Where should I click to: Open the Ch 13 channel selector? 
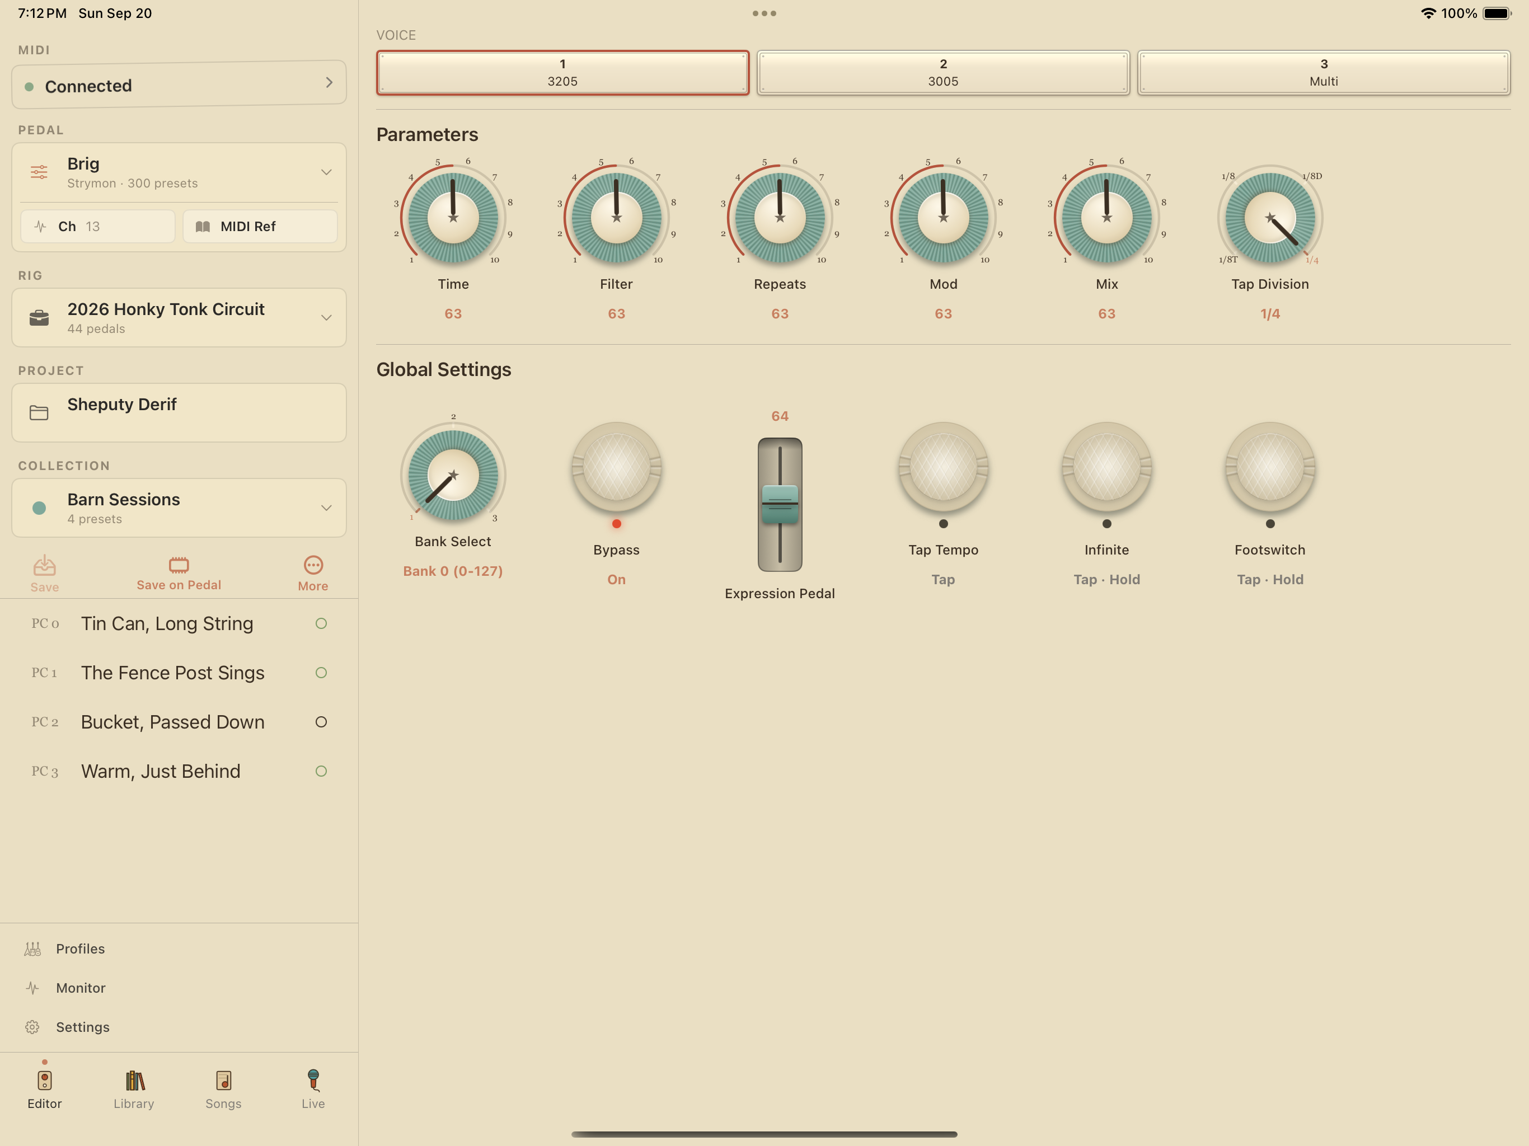97,227
